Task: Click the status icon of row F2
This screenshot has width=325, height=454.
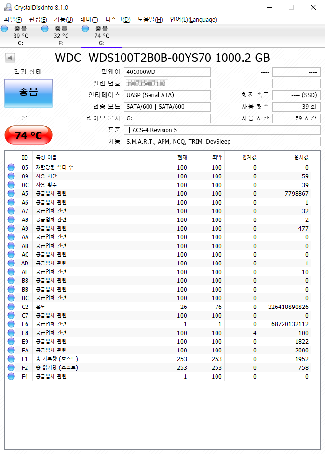Action: click(x=11, y=367)
